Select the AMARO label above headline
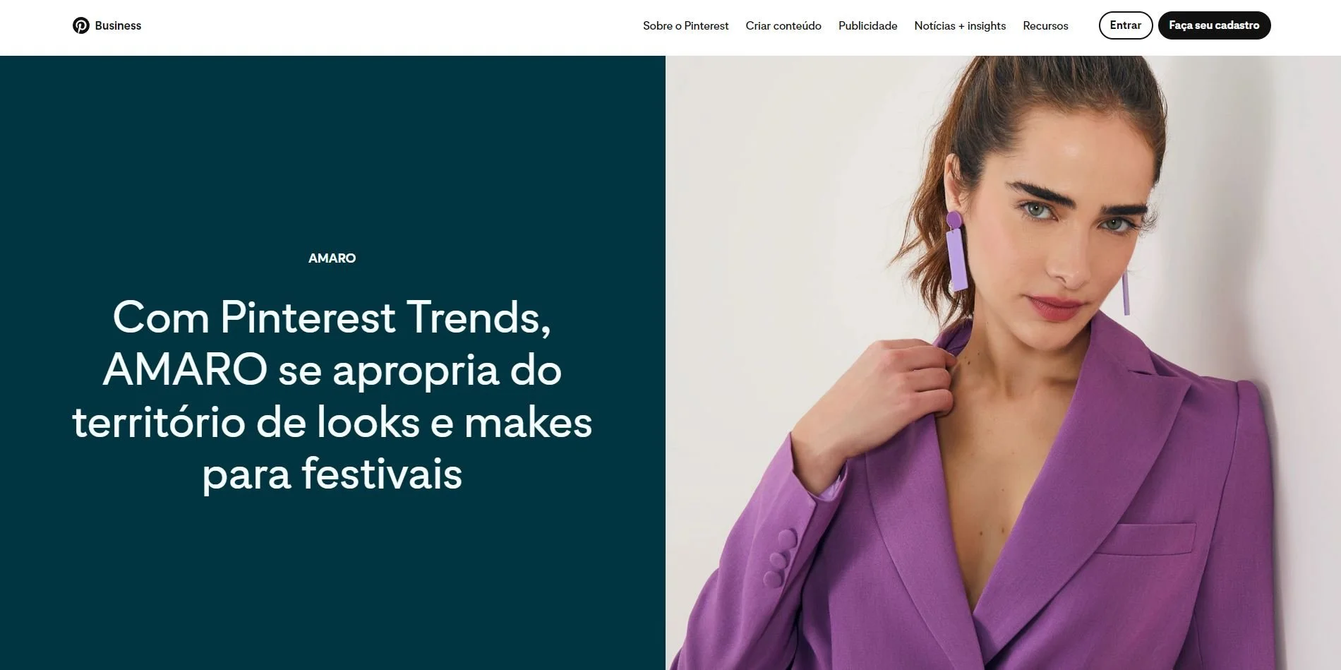This screenshot has width=1341, height=670. click(x=332, y=258)
